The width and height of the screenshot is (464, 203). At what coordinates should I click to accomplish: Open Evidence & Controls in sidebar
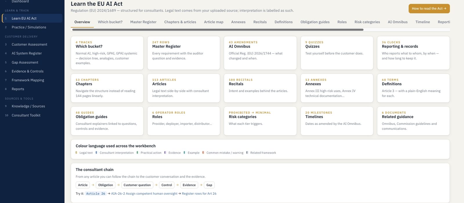(x=32, y=71)
